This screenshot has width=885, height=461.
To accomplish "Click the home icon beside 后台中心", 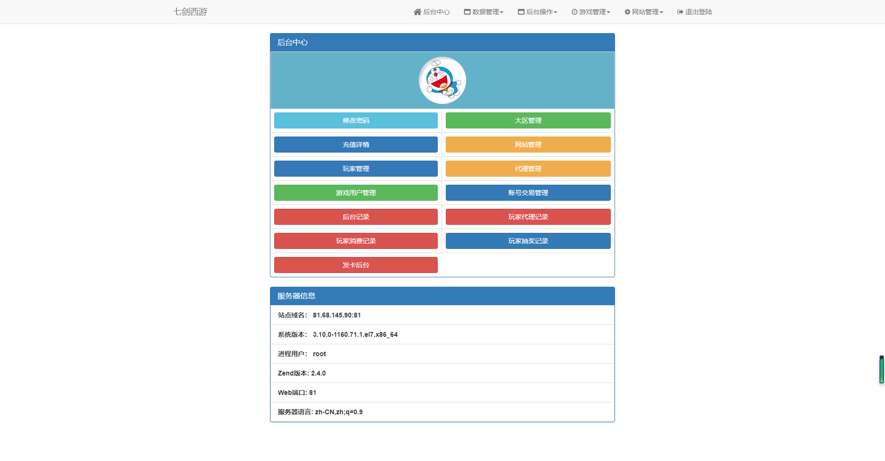I will coord(417,12).
